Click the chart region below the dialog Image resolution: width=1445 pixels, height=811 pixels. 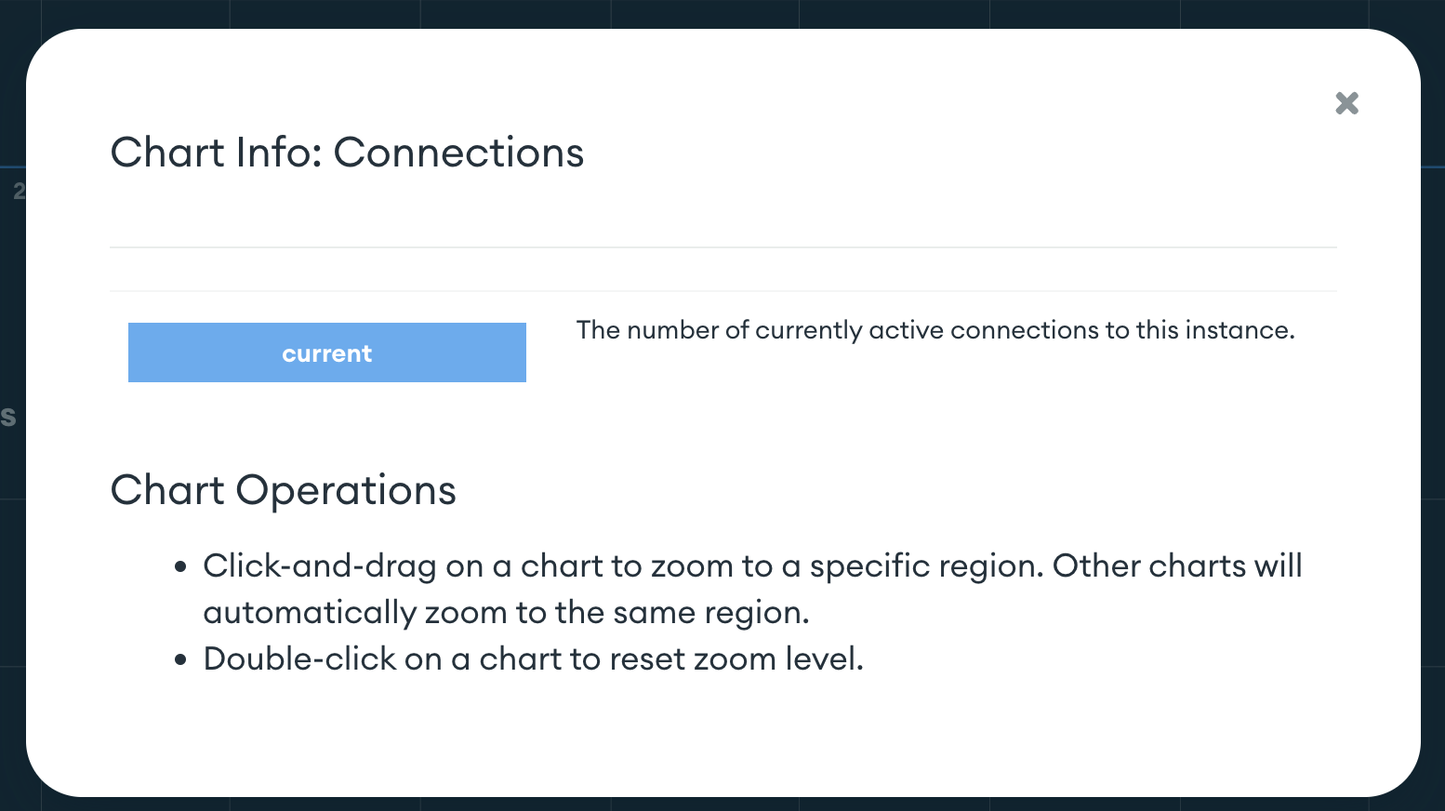(x=722, y=804)
